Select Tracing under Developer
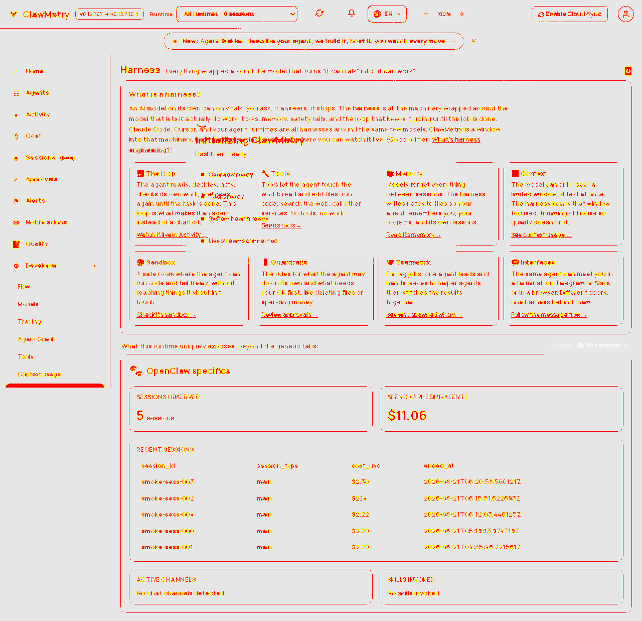Screen dimensions: 642x621 [x=30, y=322]
